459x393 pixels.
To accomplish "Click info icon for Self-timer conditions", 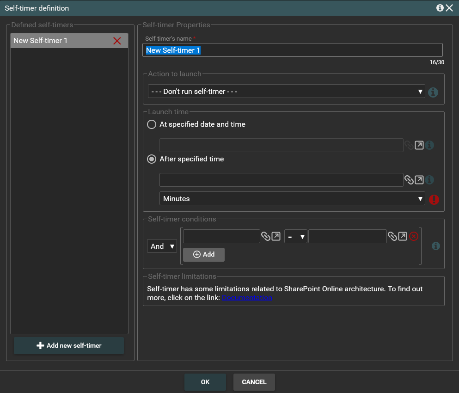I will (435, 246).
